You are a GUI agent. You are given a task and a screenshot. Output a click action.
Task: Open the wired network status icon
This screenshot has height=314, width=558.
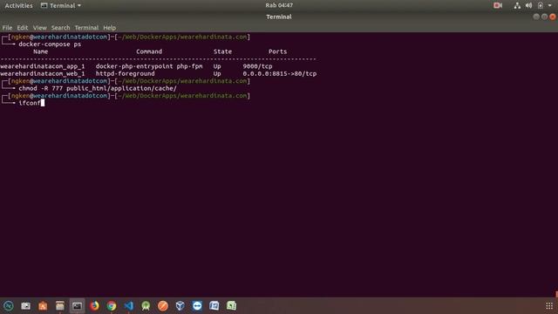tap(517, 5)
